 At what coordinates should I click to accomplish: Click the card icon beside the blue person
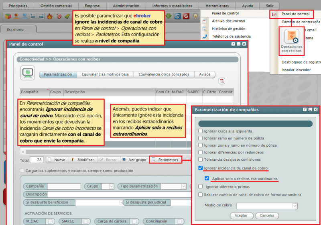pos(33,16)
